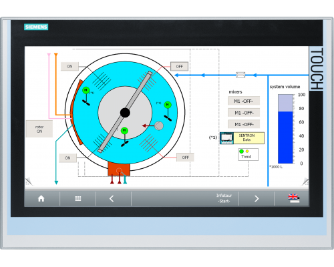
Task: Click the "system volume" label
Action: point(285,87)
